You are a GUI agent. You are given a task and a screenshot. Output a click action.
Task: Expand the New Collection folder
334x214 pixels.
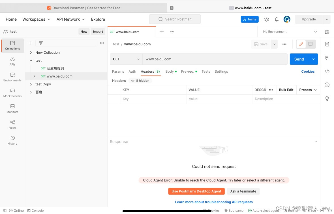31,53
